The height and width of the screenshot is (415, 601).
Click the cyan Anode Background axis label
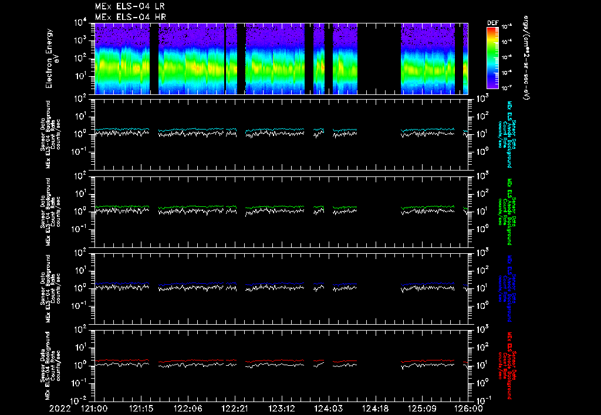pos(507,134)
